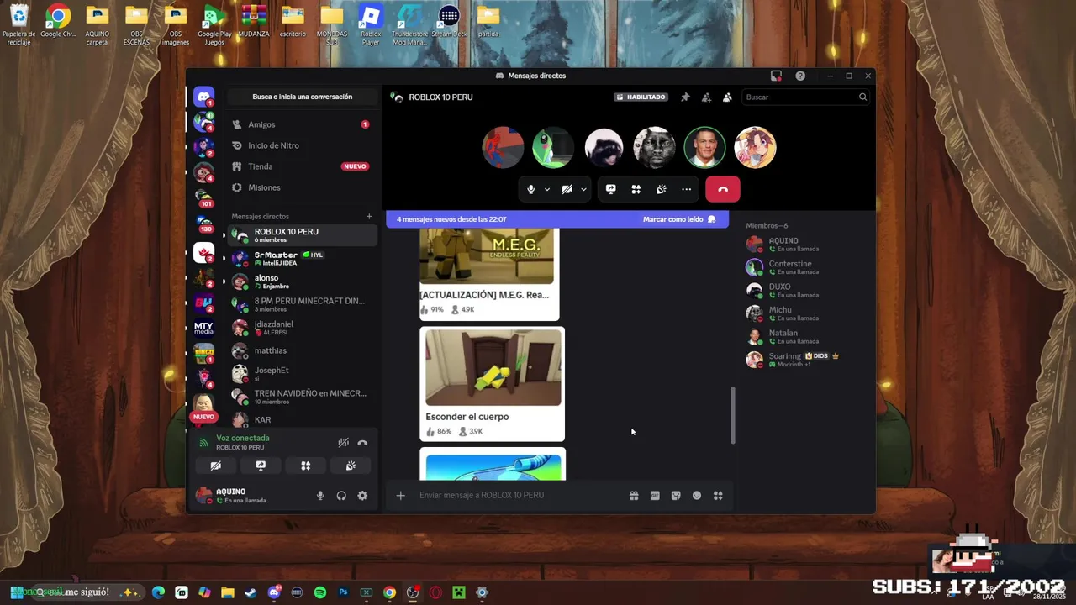Open sticker picker in message bar
This screenshot has width=1076, height=605.
coord(676,496)
